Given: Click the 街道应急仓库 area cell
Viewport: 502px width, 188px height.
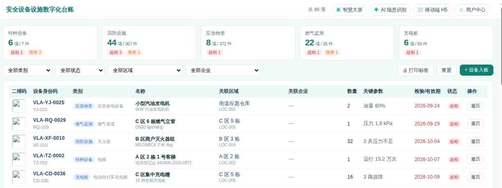Looking at the screenshot, I should 234,103.
